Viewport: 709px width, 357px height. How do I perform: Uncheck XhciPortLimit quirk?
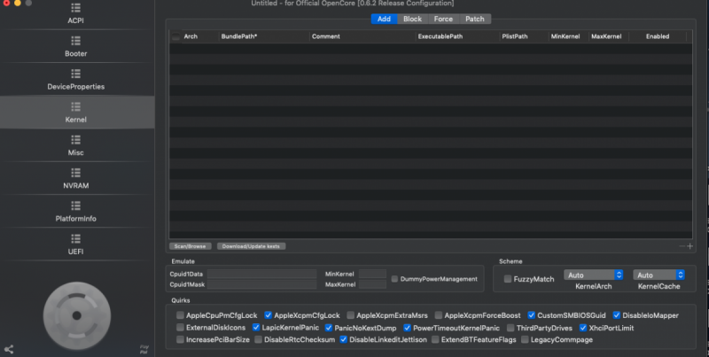point(583,328)
